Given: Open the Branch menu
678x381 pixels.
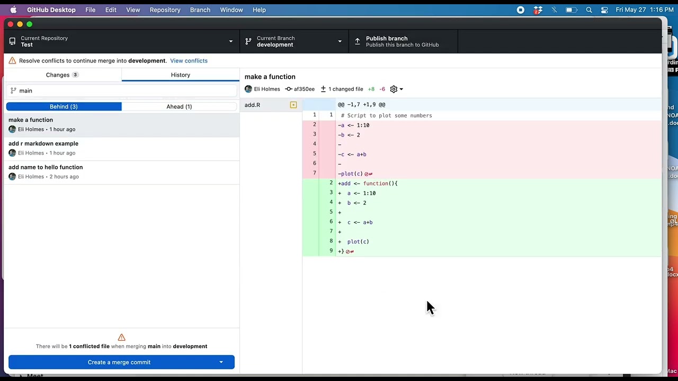Looking at the screenshot, I should click(x=200, y=10).
